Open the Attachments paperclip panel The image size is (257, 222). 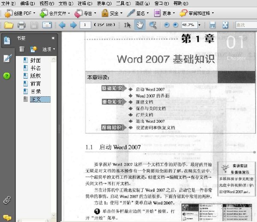point(7,200)
